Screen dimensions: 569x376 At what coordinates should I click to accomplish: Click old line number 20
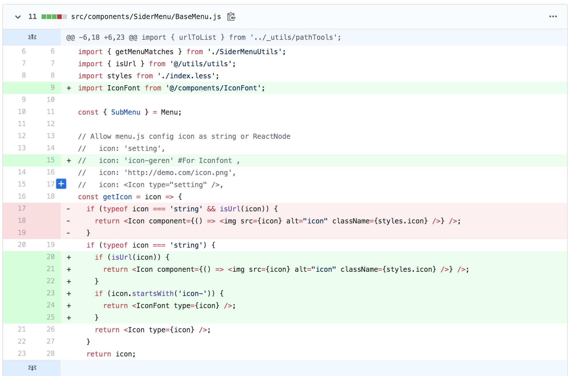pyautogui.click(x=22, y=245)
